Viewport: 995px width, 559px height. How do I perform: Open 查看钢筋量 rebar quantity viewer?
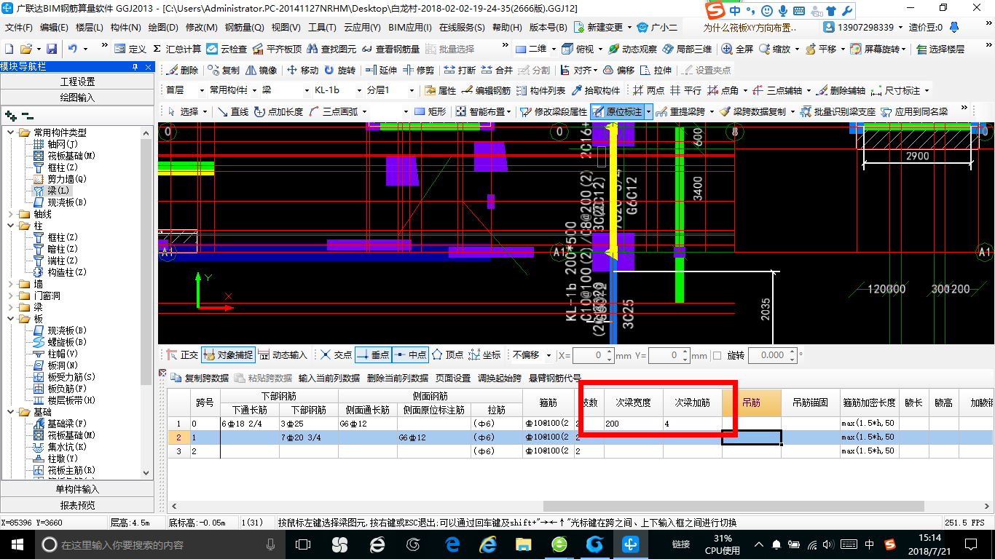[x=390, y=49]
